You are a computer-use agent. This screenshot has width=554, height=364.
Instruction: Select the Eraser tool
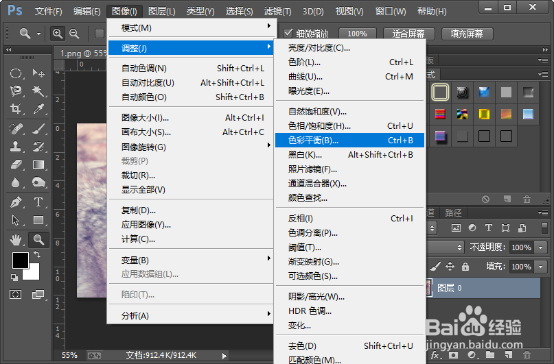coord(16,165)
